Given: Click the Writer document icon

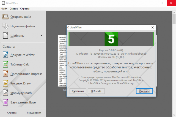Looking at the screenshot, I should click(5, 55).
